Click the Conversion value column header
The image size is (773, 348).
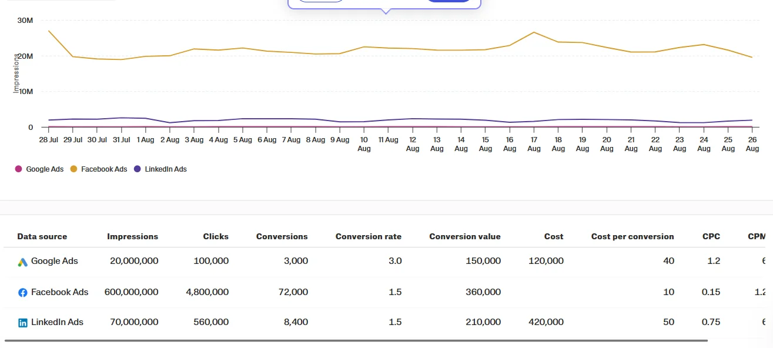(x=464, y=237)
